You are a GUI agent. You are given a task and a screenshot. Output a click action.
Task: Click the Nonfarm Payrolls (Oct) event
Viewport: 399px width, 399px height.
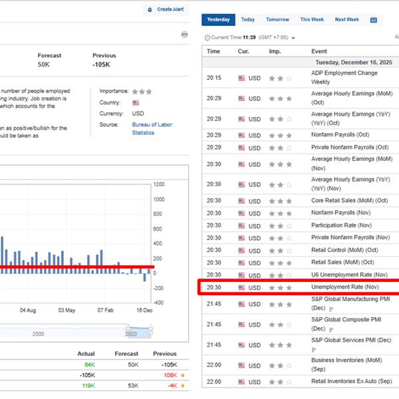(x=340, y=135)
